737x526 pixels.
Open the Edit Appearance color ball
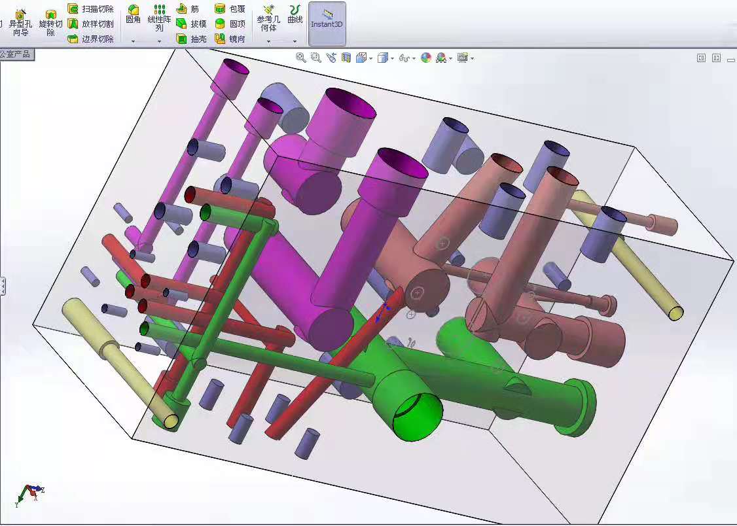click(x=426, y=58)
